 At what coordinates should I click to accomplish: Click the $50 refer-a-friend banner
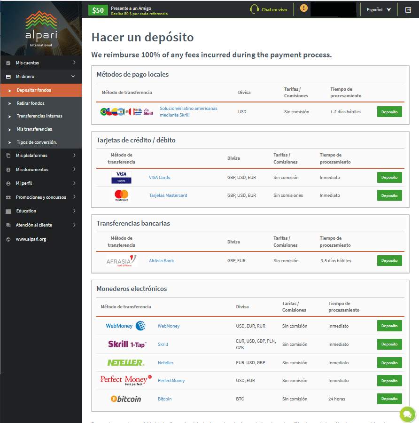(98, 10)
